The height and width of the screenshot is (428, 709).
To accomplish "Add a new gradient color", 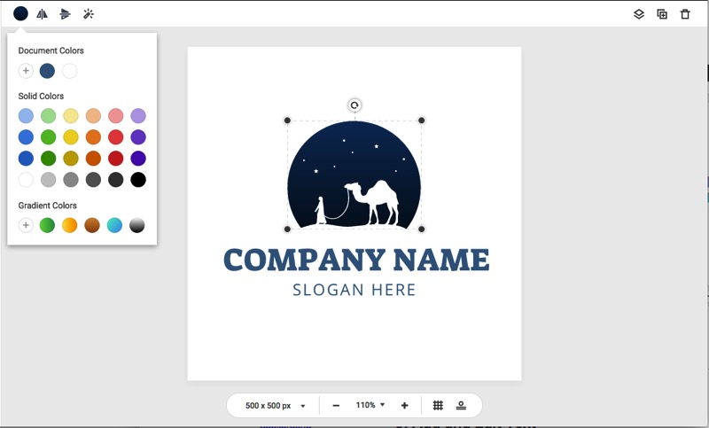I will coord(26,225).
